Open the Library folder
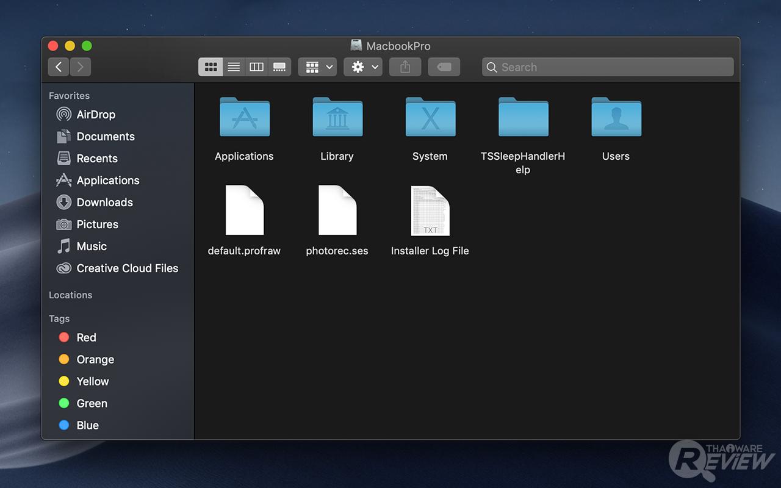The height and width of the screenshot is (488, 781). click(337, 118)
